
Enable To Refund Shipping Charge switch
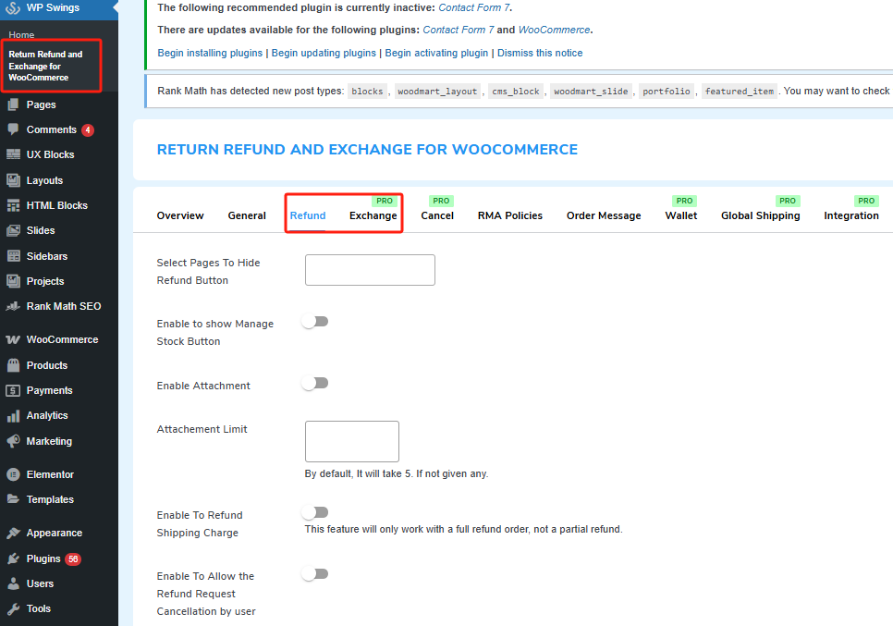tap(315, 512)
